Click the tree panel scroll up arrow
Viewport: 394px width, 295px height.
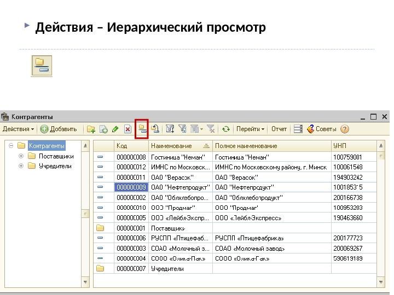(85, 145)
